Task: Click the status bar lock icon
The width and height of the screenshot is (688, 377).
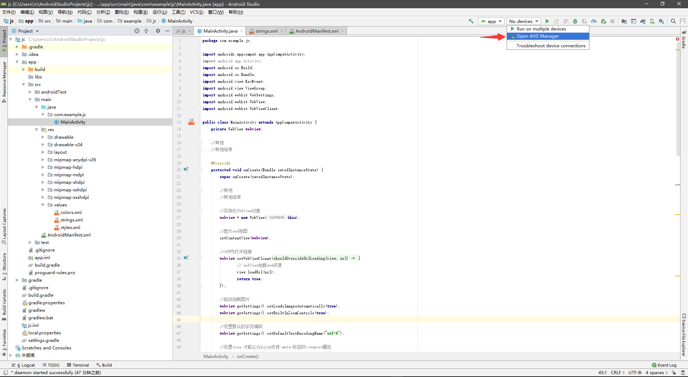Action: click(x=674, y=373)
